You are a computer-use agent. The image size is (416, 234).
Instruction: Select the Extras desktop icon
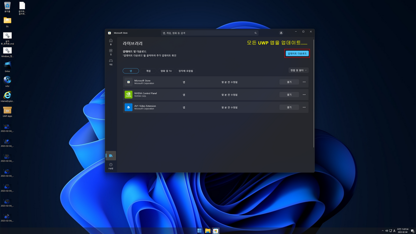[7, 67]
